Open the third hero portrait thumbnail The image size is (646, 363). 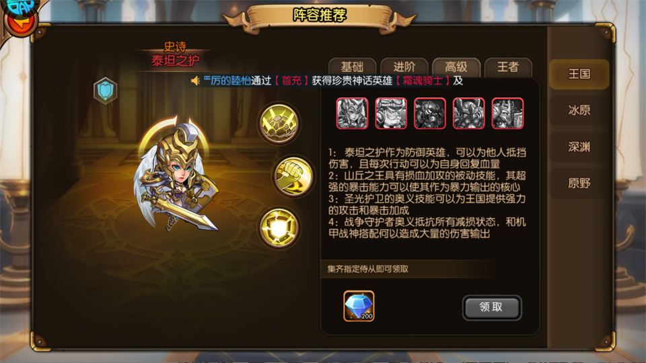click(430, 114)
